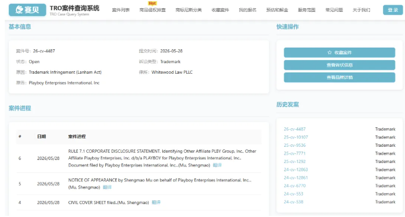Go to 商标尼斯分类 in the top navigation
Screen dimensions: 405x217
click(189, 10)
